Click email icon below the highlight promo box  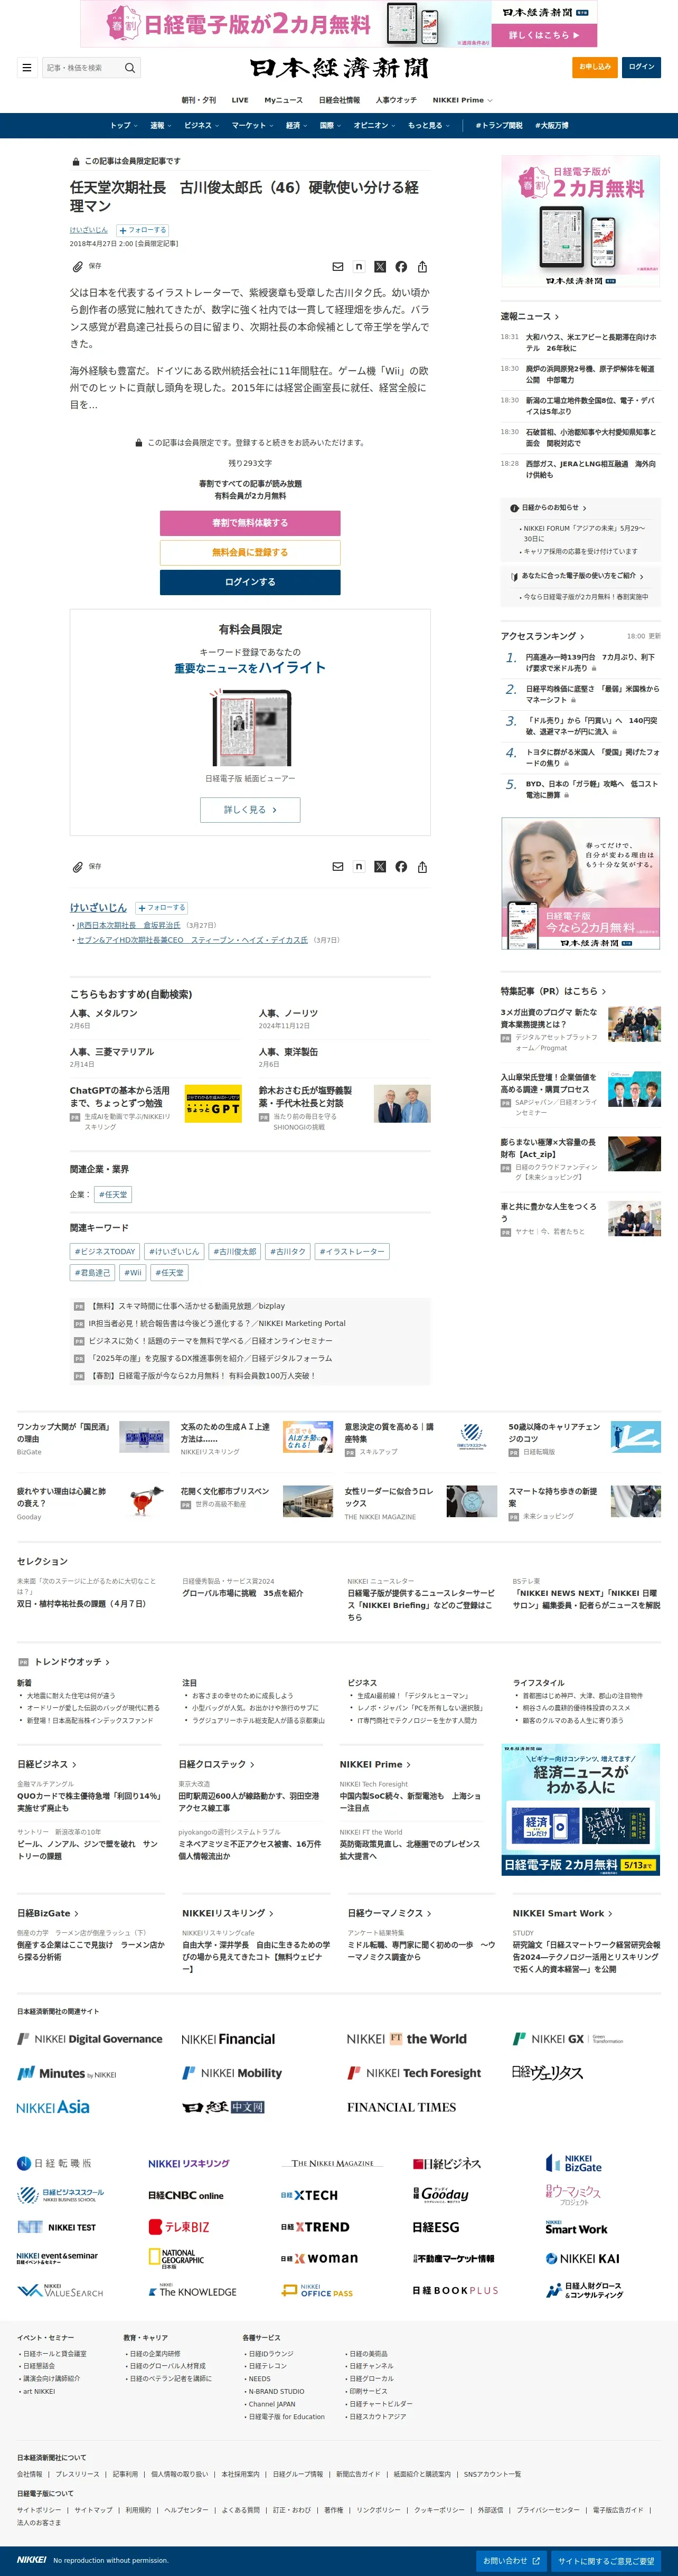[x=338, y=867]
